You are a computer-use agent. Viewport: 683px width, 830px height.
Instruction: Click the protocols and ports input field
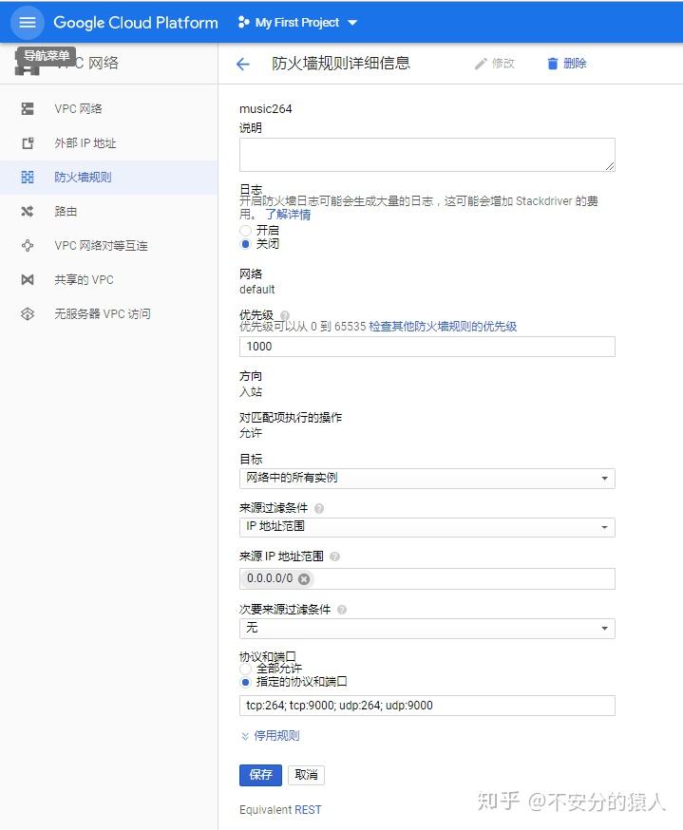point(427,706)
